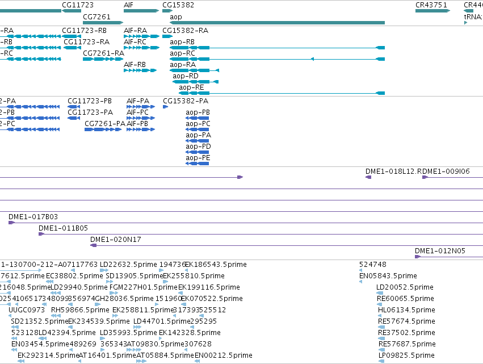The image size is (483, 364).
Task: Select the CG15382-PA protein label
Action: (x=186, y=101)
